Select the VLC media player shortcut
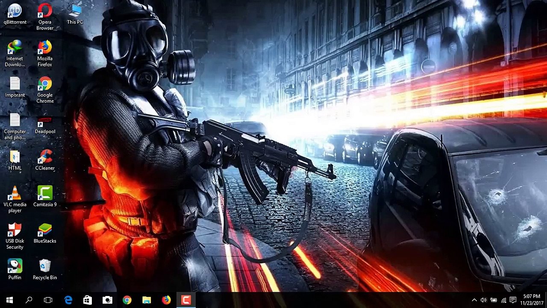Image resolution: width=547 pixels, height=308 pixels. tap(15, 199)
